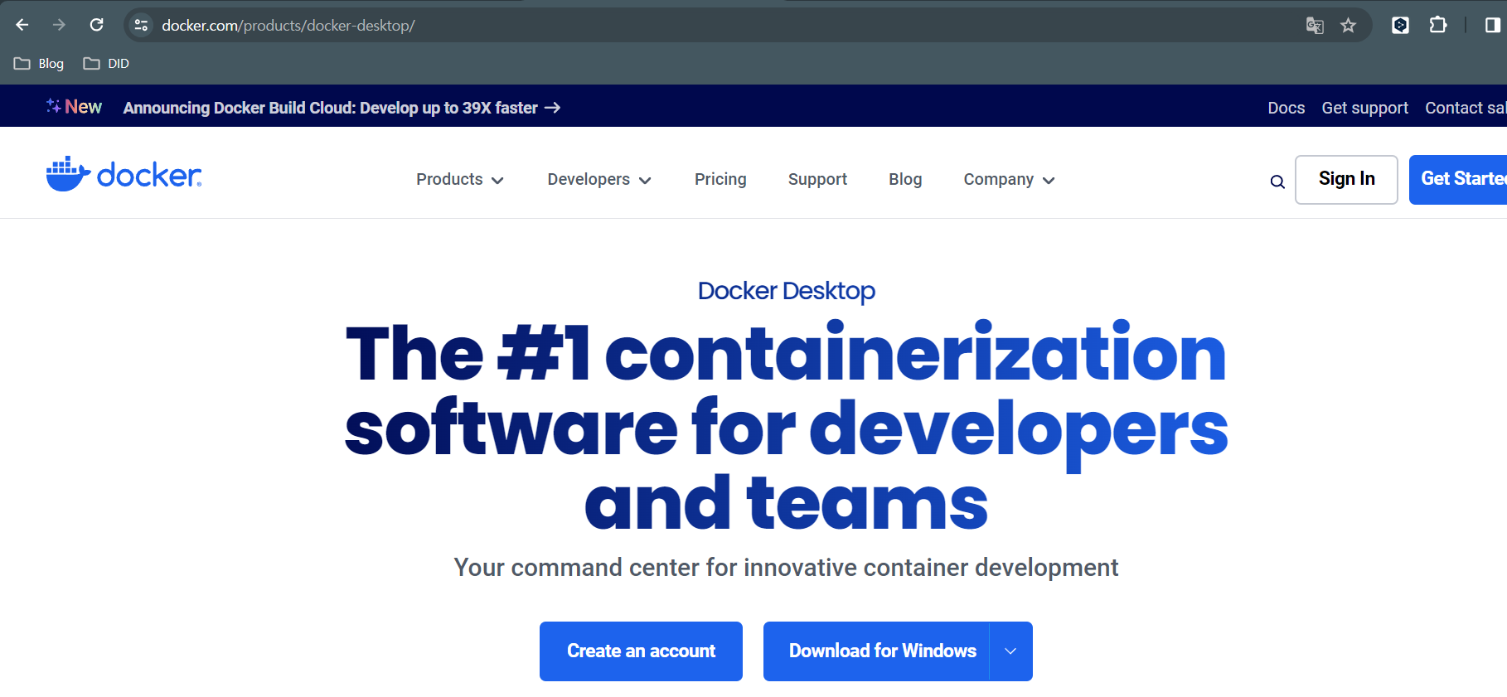The height and width of the screenshot is (697, 1507).
Task: Open download platform options chevron
Action: tap(1010, 651)
